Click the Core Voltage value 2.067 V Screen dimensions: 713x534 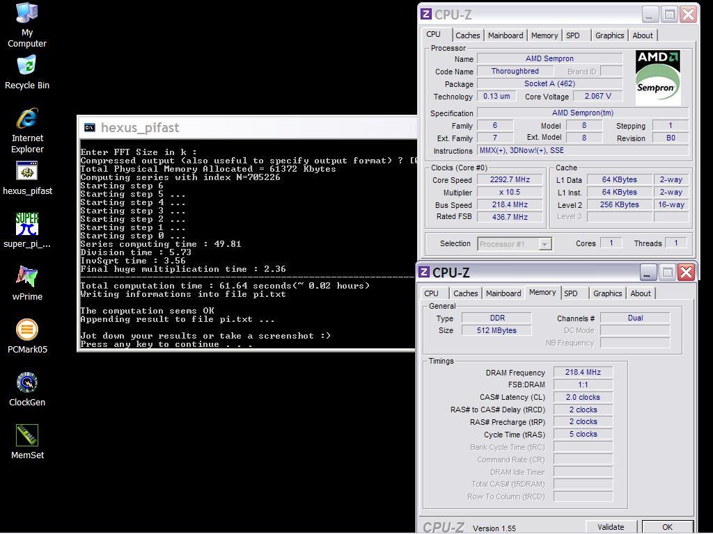pos(597,96)
